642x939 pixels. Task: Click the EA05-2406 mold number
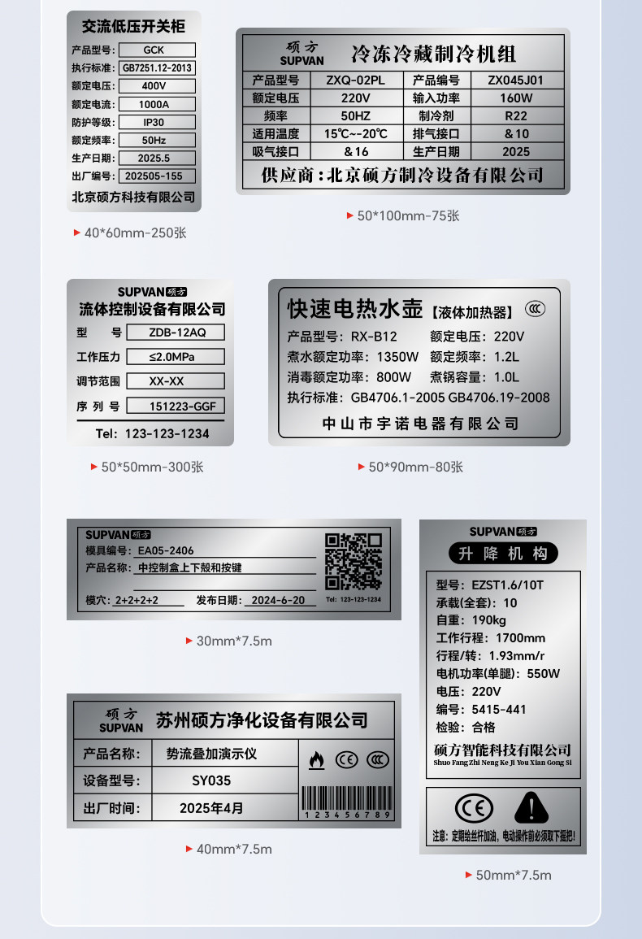pos(166,550)
